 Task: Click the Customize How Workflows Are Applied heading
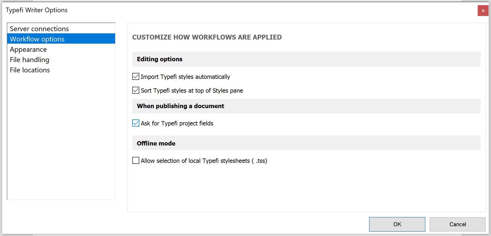pos(207,37)
